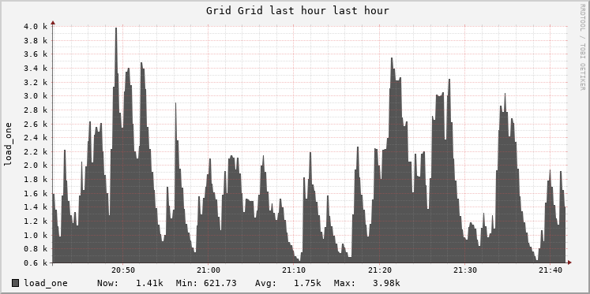Click the 21:00 time axis label
The image size is (590, 294).
point(209,270)
